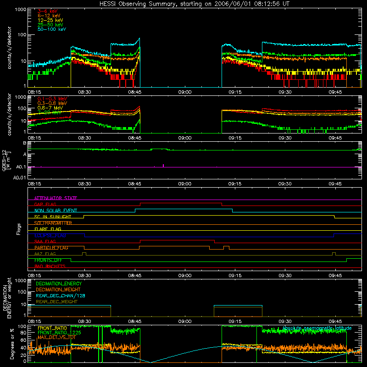This screenshot has height=367, width=367.
Task: Click the DECIMATION ENERGY or weight axis title
Action: 7,298
